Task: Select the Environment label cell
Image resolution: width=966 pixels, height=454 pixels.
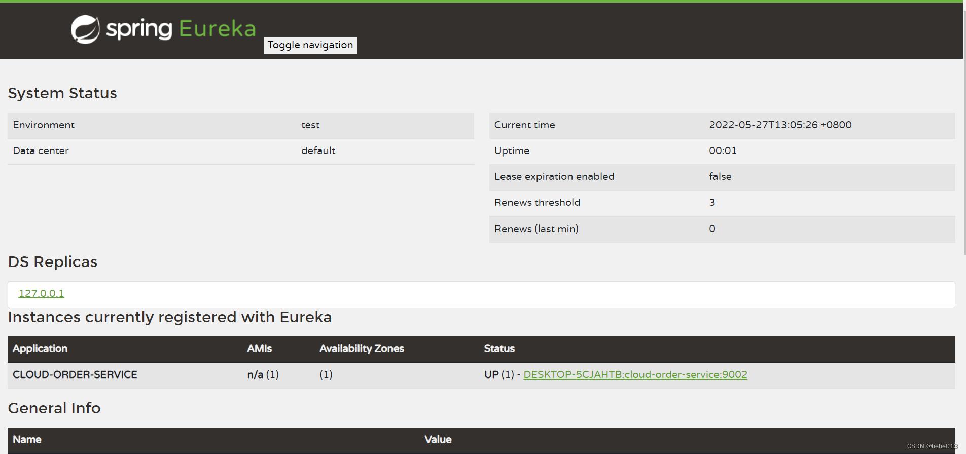Action: tap(44, 125)
